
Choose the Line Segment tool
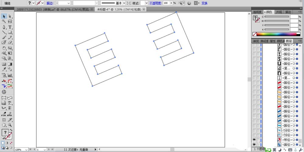point(4,32)
